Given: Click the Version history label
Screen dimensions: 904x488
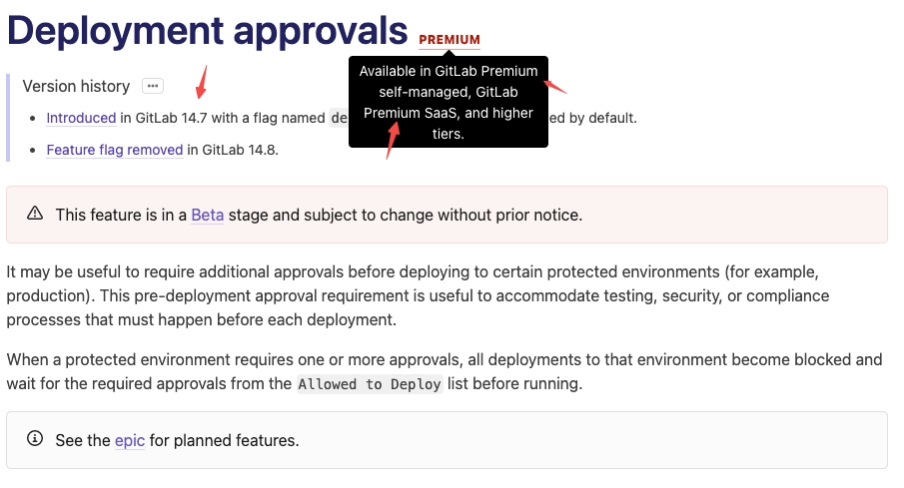Looking at the screenshot, I should tap(76, 86).
